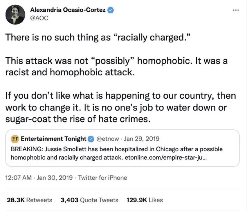247x211 pixels.
Task: Click the 12:07 AM timestamp
Action: tap(18, 177)
